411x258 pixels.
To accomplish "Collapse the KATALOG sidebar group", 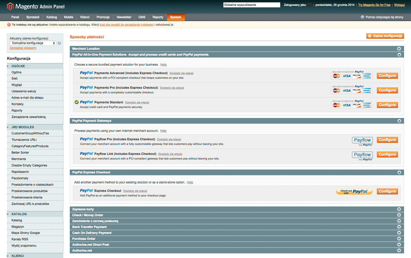I will (x=35, y=214).
